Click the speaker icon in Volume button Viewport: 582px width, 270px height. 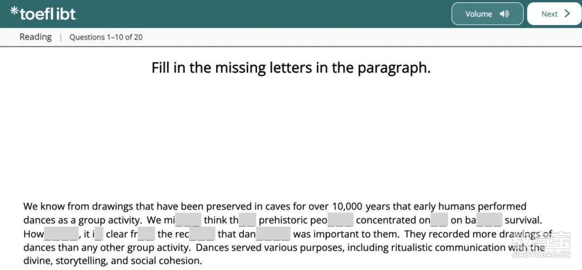click(x=505, y=14)
